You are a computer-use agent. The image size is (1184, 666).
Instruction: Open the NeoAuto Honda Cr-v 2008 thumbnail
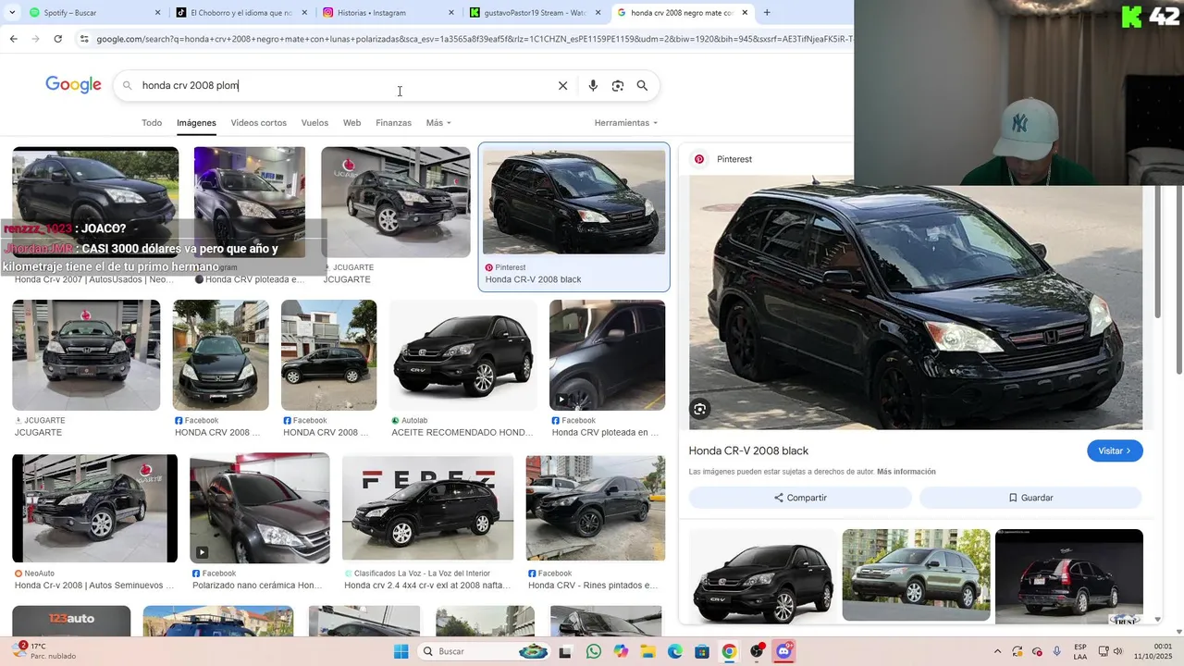click(x=94, y=508)
